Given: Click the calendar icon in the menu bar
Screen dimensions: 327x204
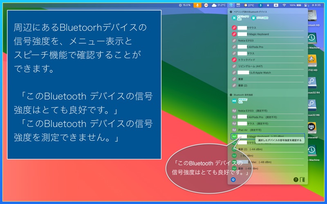Looking at the screenshot, I should tap(238, 5).
